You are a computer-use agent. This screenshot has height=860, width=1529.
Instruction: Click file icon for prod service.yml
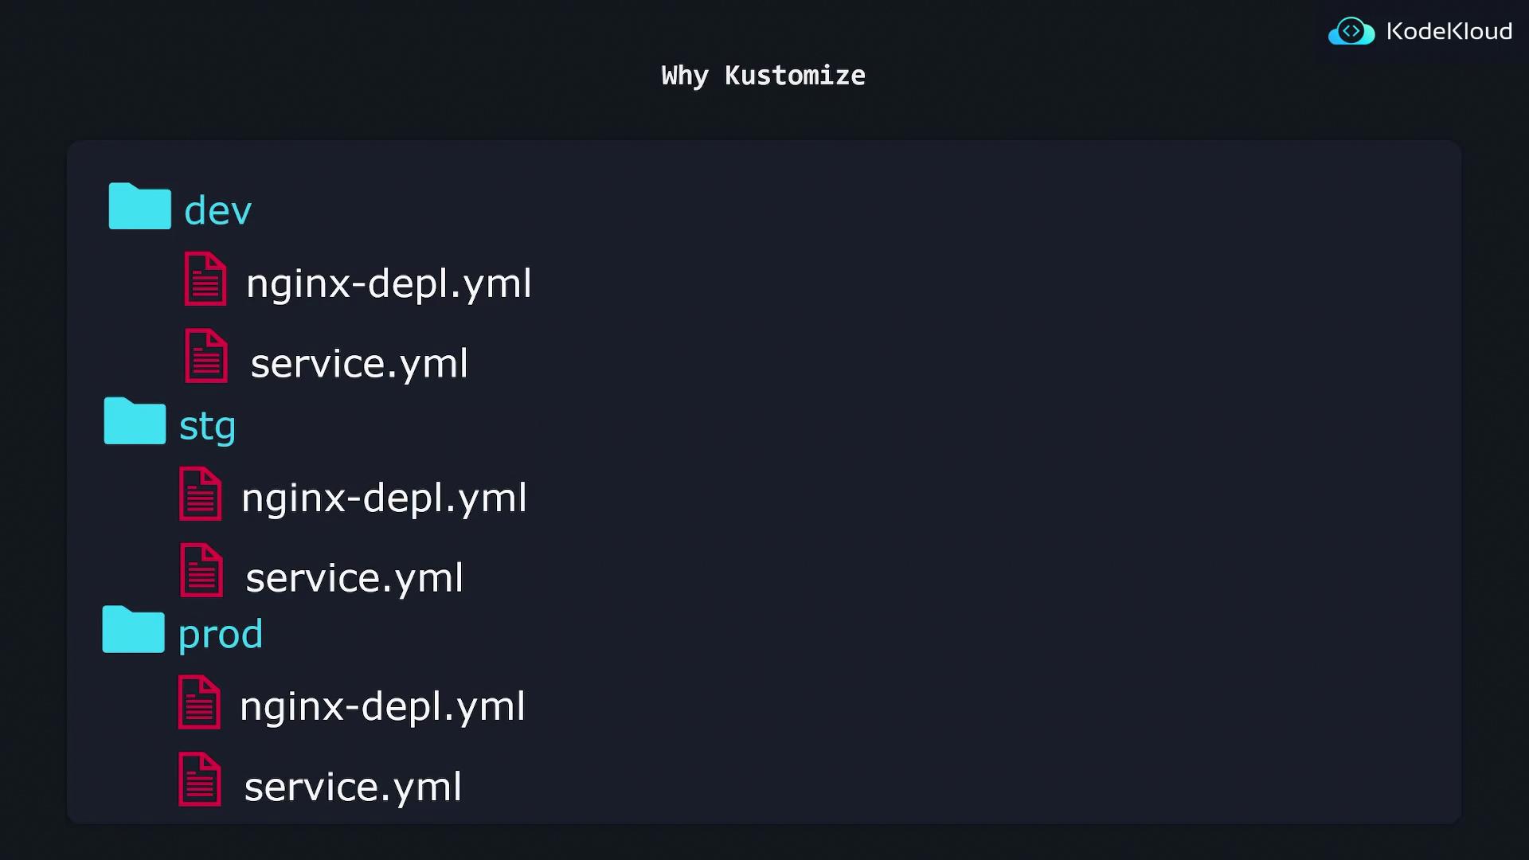(199, 779)
